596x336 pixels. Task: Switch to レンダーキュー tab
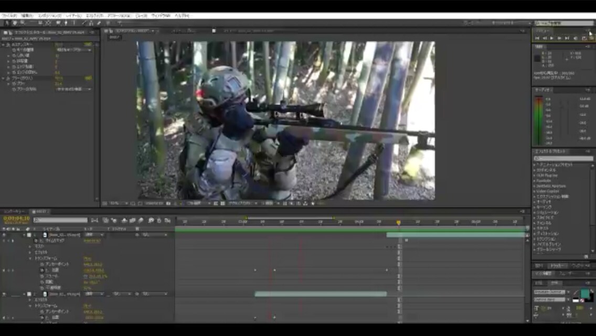[x=15, y=212]
